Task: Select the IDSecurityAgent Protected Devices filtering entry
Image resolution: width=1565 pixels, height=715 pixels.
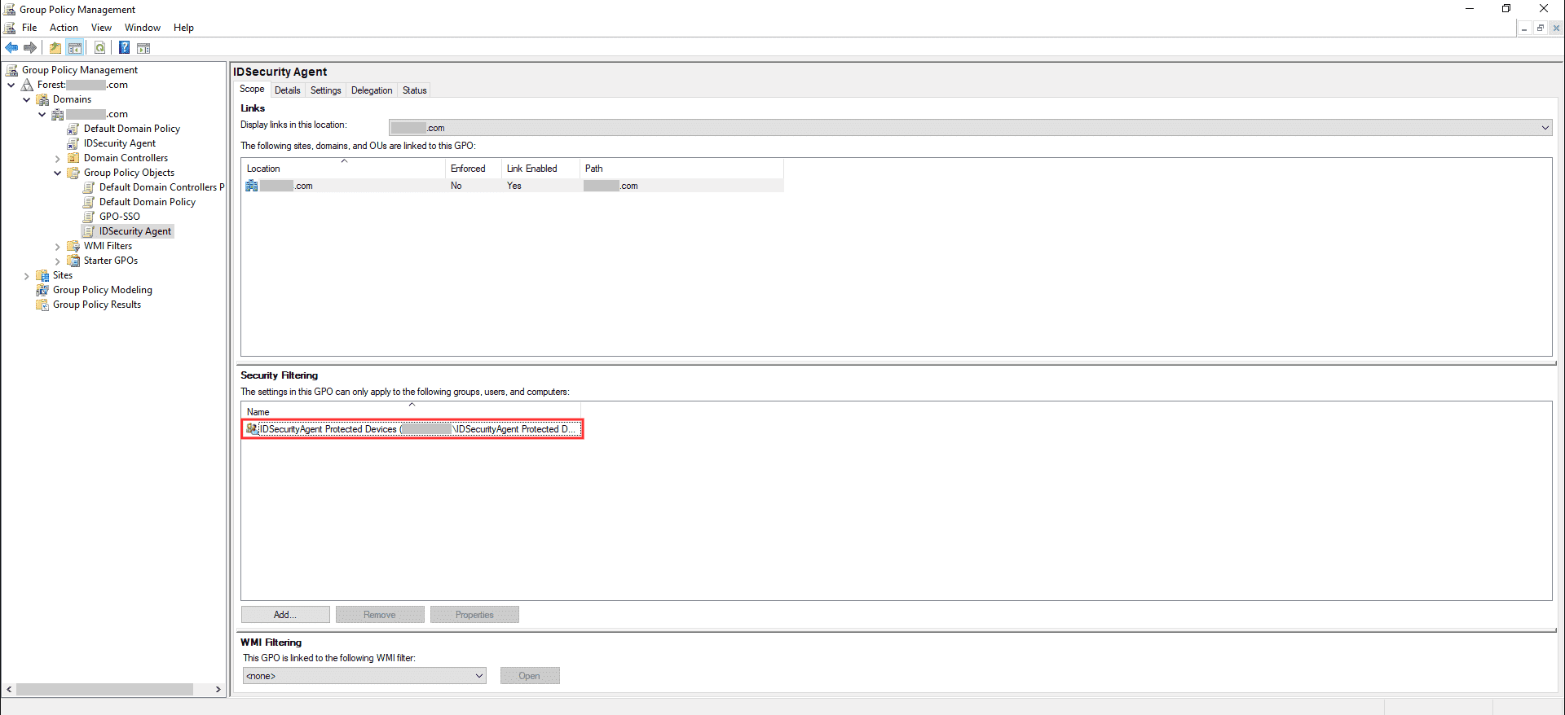Action: [x=412, y=429]
